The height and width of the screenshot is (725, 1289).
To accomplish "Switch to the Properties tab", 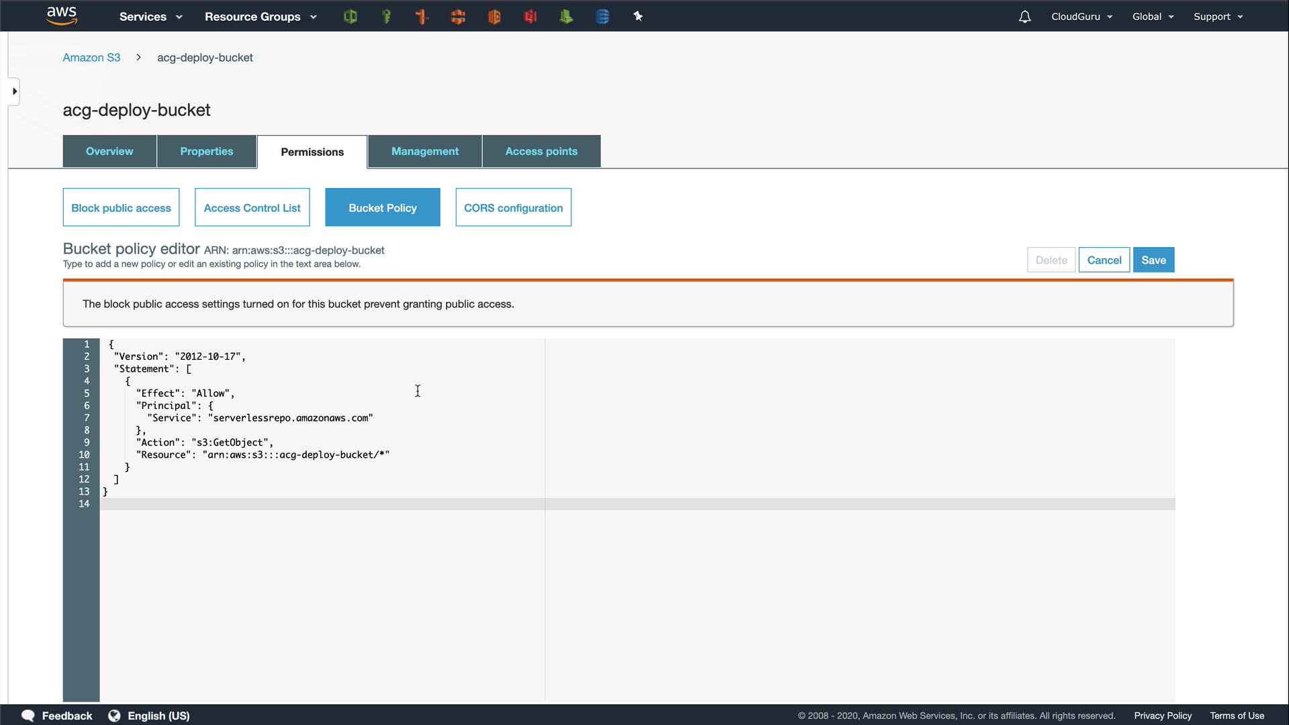I will [x=206, y=152].
